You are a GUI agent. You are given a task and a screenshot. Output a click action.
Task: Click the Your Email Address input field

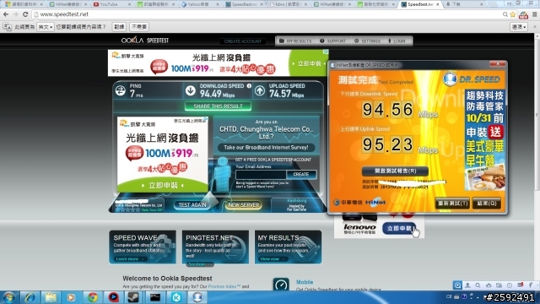pyautogui.click(x=261, y=175)
